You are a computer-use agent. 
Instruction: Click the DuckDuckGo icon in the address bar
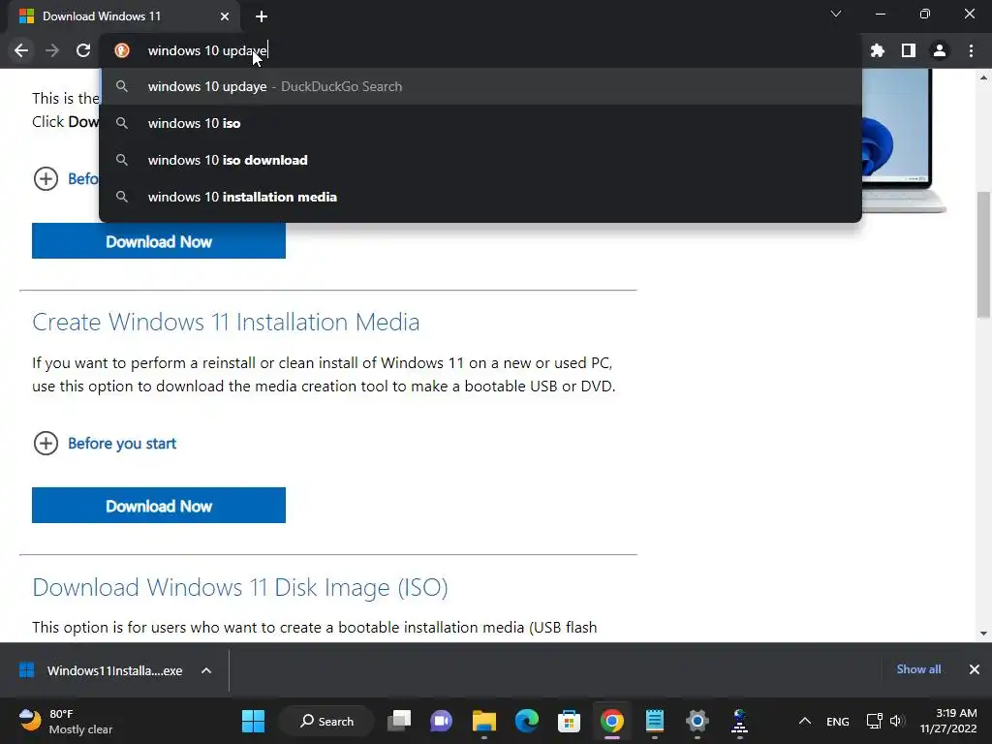122,50
